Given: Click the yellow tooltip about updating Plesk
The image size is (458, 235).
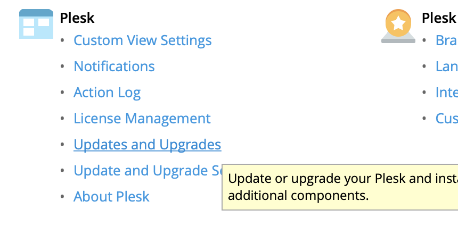Looking at the screenshot, I should tap(340, 187).
